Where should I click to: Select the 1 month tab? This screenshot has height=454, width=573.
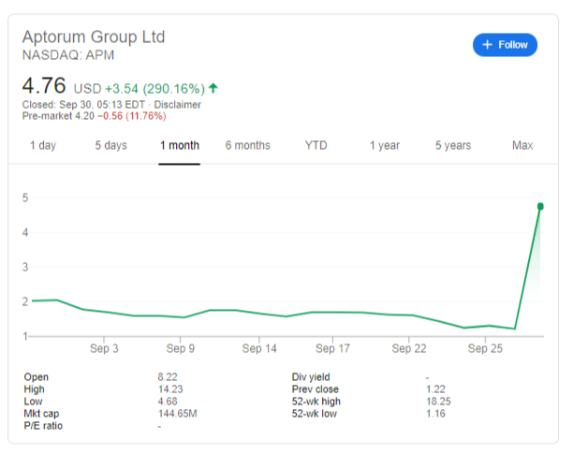180,145
